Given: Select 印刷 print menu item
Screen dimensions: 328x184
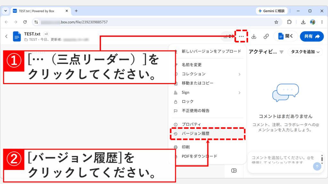Looking at the screenshot, I should click(x=208, y=147).
